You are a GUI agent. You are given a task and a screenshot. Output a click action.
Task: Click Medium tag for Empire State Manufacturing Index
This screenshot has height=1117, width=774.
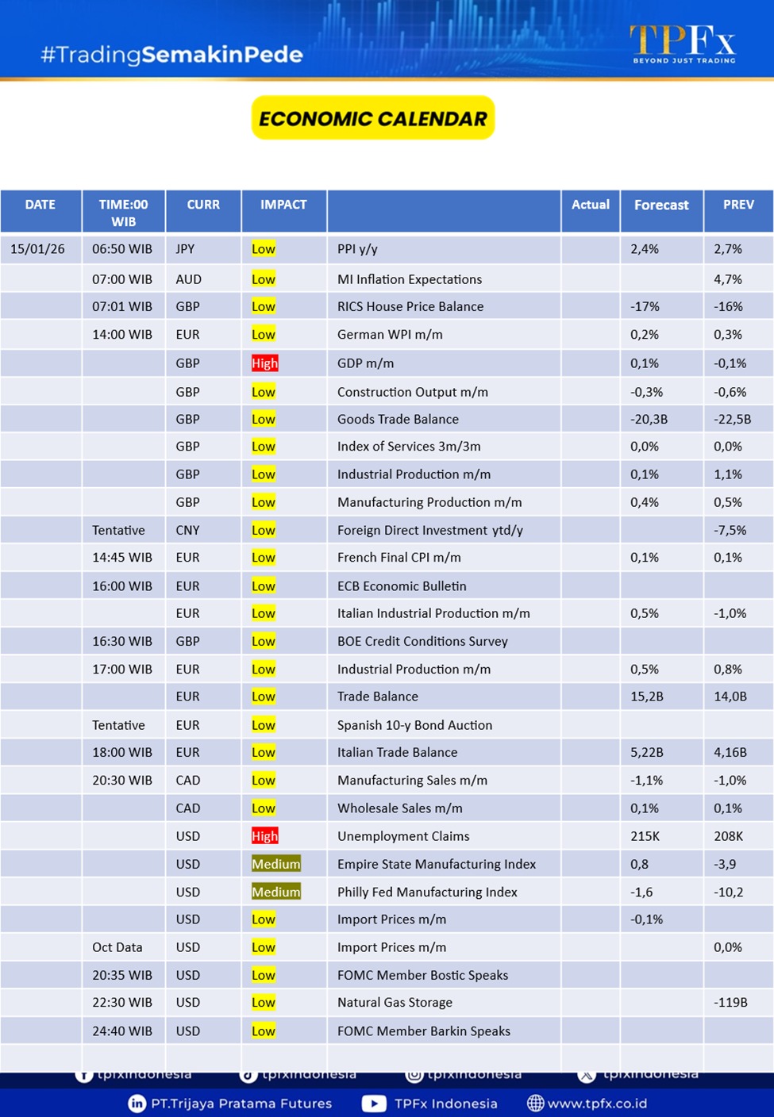275,864
